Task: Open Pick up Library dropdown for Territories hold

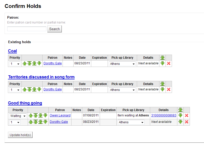Action: coord(122,90)
